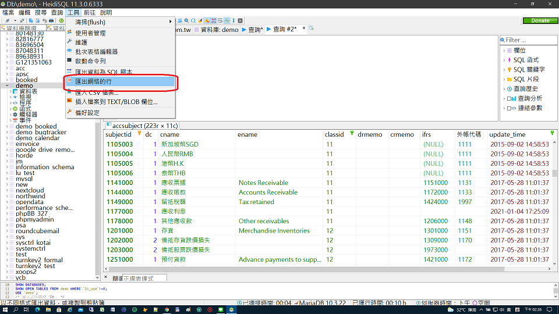
Task: Click the broom clear-query toolbar icon
Action: 200,21
